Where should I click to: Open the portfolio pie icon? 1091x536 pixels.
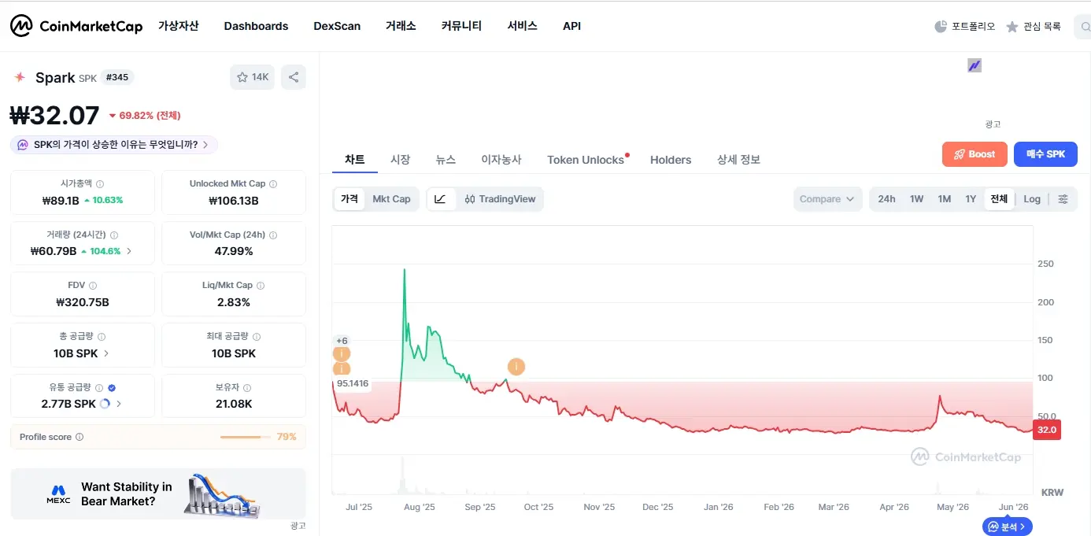point(941,27)
